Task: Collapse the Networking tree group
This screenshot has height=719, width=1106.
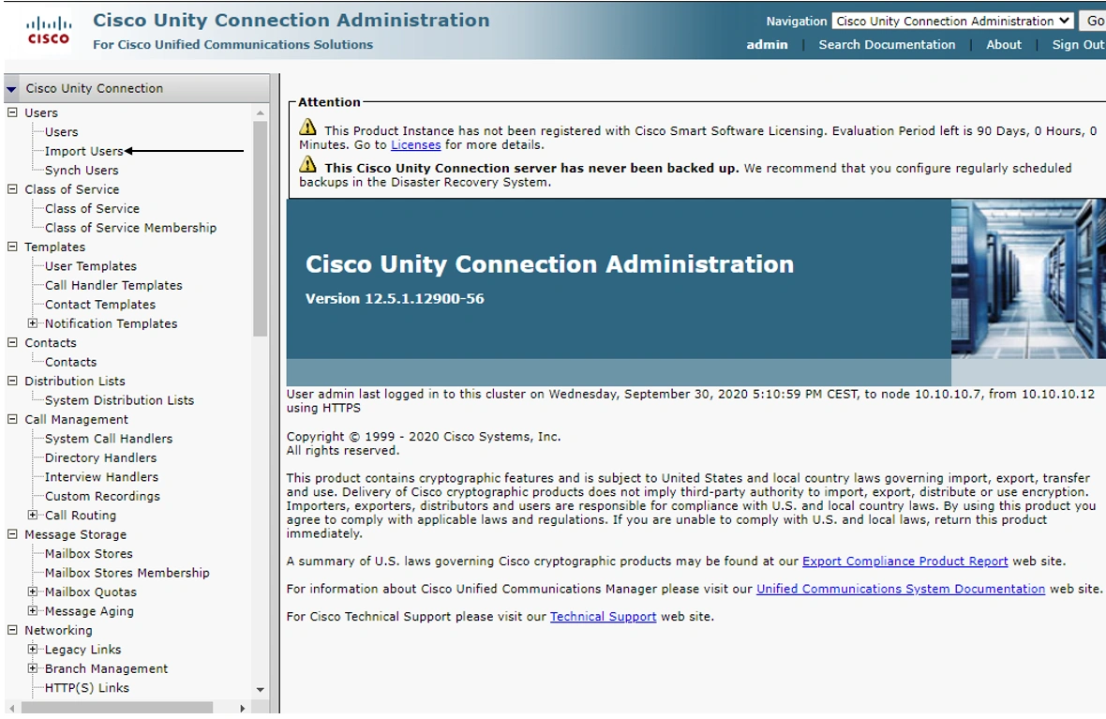Action: 12,630
